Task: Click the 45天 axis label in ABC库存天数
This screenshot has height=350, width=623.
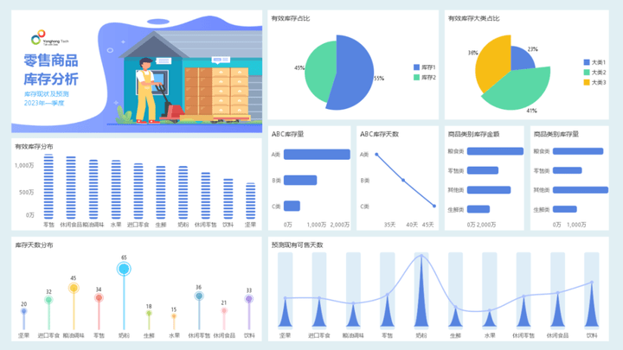Action: 428,225
